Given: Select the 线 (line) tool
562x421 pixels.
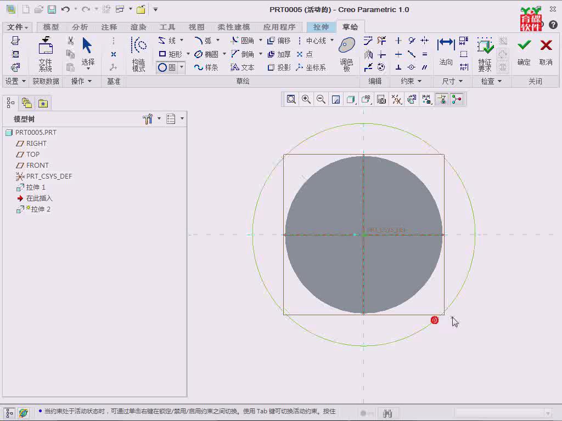Looking at the screenshot, I should (x=167, y=41).
